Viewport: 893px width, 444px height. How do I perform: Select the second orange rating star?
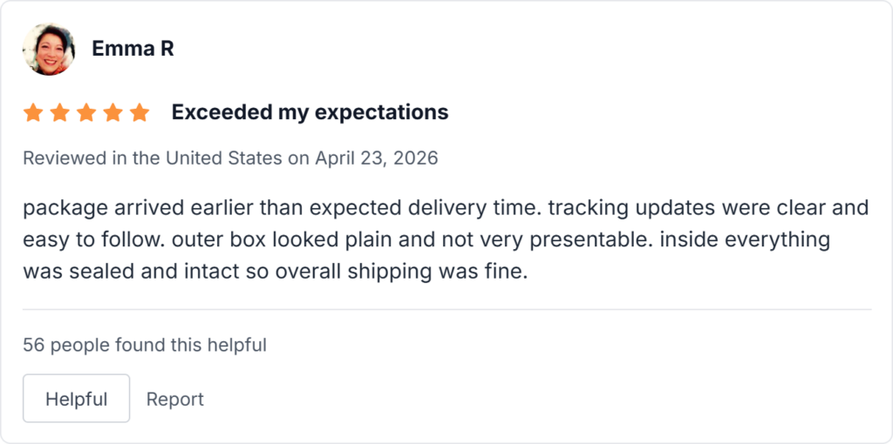point(59,112)
